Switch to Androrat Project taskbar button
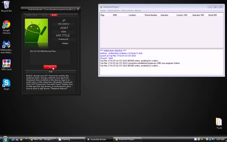 click(x=127, y=139)
